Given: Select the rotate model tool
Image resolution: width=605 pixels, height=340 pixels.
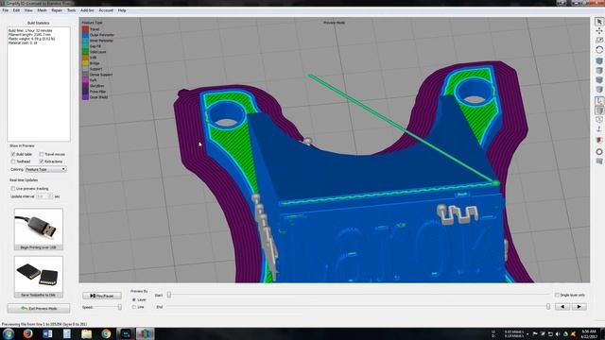Looking at the screenshot, I should click(599, 50).
